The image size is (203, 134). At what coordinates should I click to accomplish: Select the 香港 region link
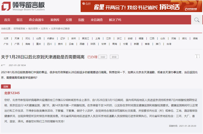(147, 44)
